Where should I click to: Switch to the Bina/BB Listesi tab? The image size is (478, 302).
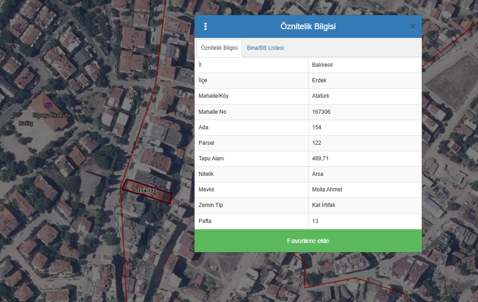[x=265, y=48]
